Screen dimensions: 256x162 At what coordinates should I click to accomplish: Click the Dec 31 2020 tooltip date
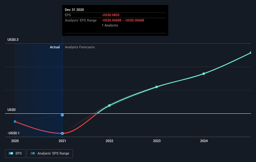pos(74,10)
